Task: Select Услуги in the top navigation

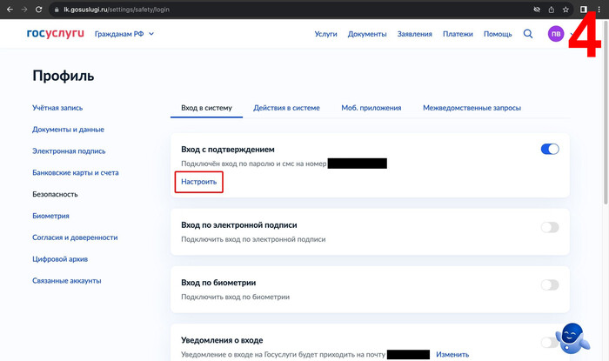Action: pyautogui.click(x=325, y=34)
